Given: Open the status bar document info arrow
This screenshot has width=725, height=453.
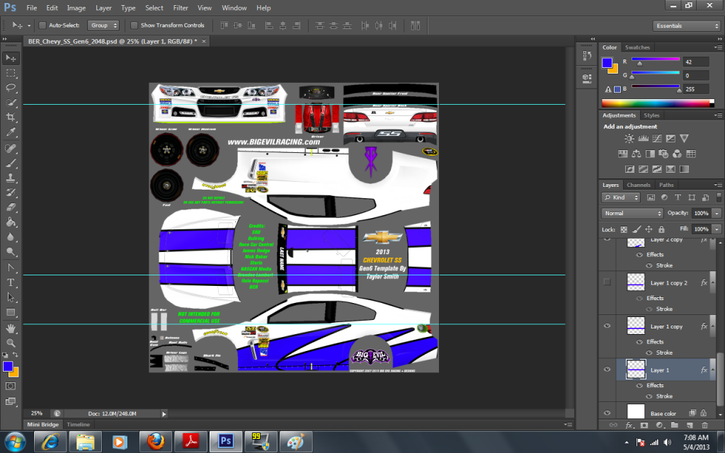Looking at the screenshot, I should [164, 413].
